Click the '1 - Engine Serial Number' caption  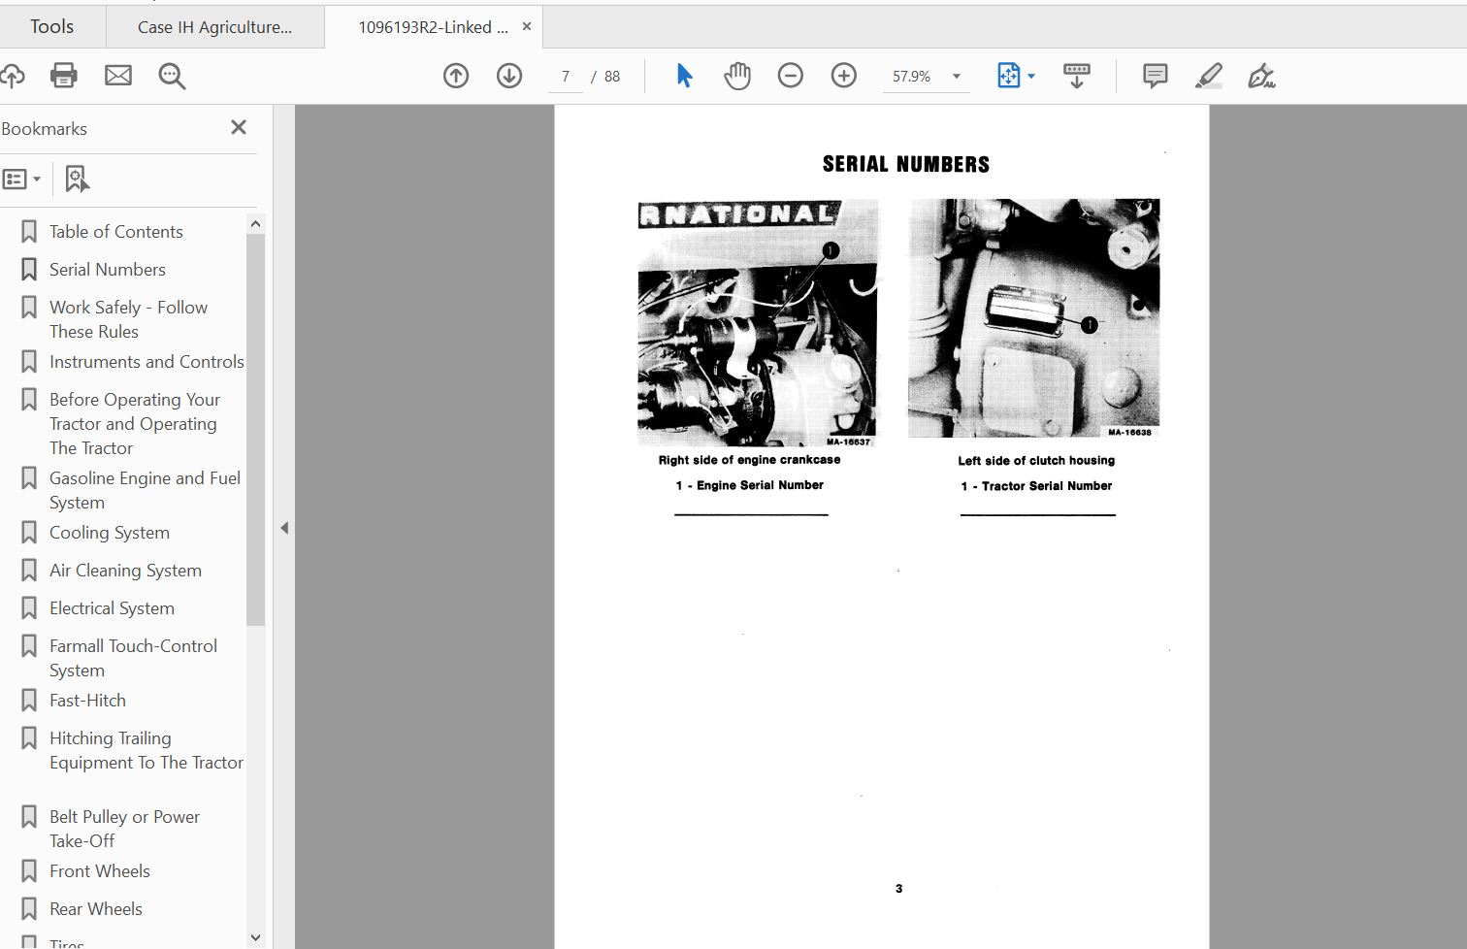click(750, 485)
